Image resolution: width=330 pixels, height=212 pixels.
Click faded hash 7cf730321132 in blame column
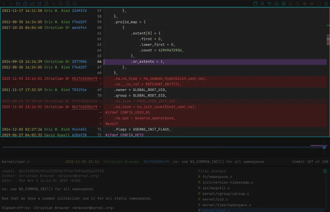pyautogui.click(x=84, y=101)
